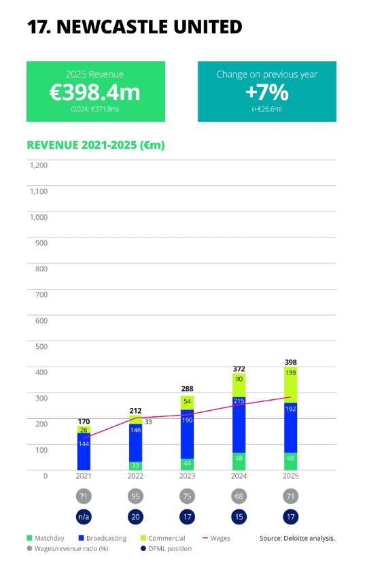Click the 2025 commercial bar segment 139
The image size is (365, 572).
[291, 385]
